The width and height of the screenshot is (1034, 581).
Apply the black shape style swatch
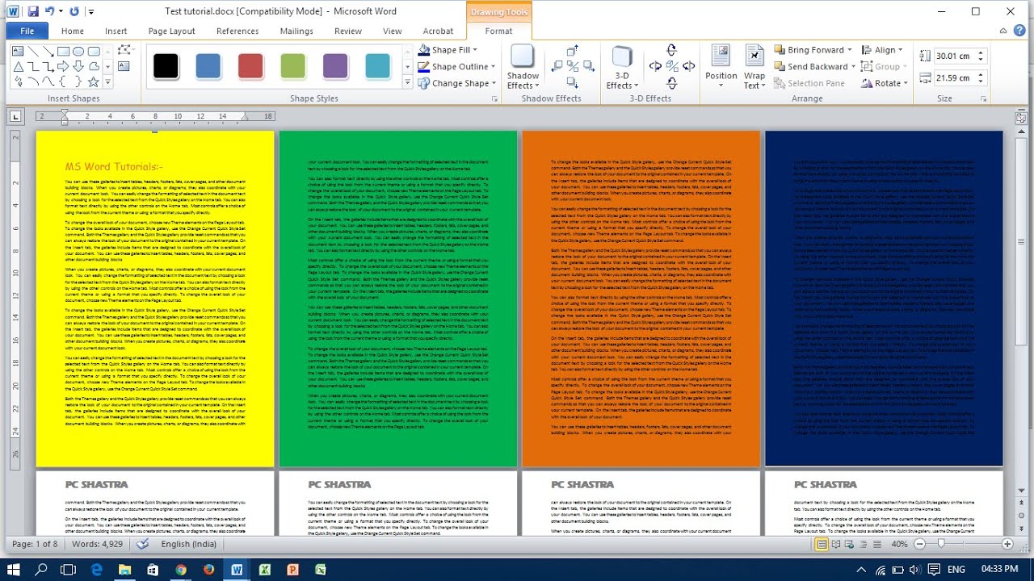[166, 66]
